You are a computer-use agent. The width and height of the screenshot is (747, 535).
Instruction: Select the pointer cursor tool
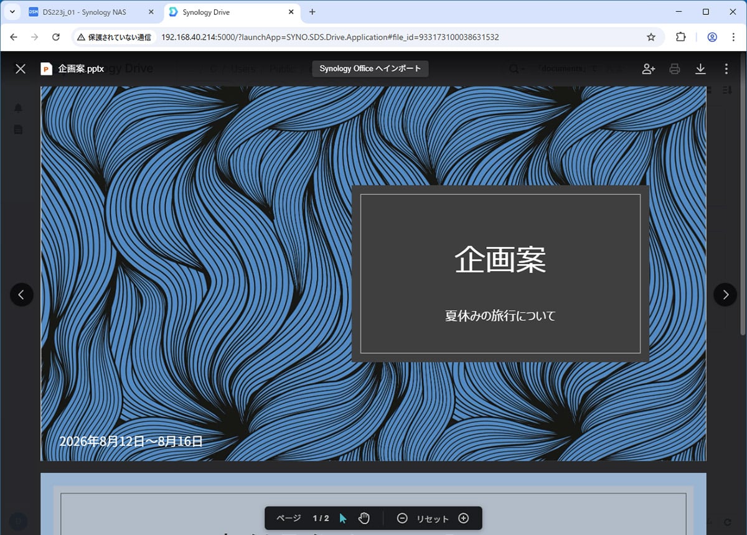343,518
